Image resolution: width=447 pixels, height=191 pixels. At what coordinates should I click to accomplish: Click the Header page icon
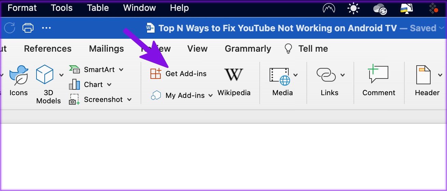coord(423,75)
